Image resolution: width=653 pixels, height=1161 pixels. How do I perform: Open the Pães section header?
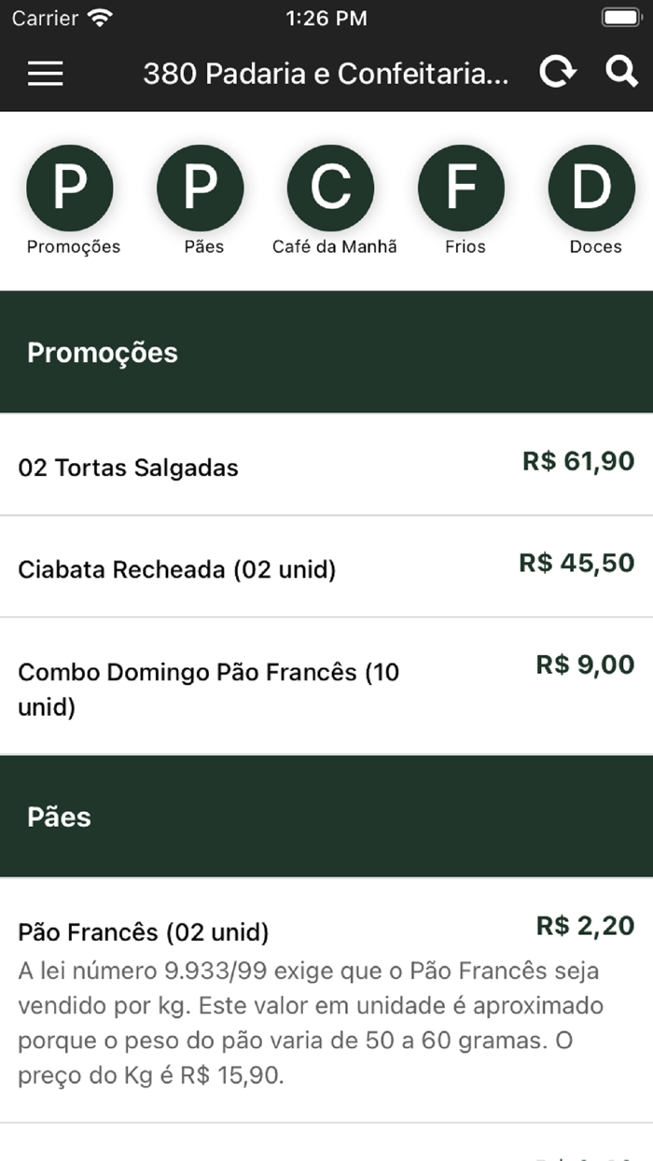(x=58, y=817)
